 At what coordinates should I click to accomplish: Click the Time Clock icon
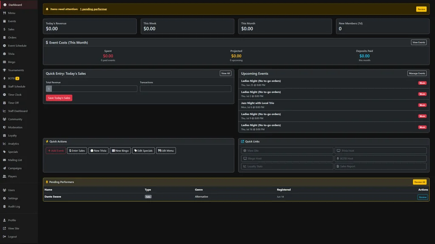coord(4,94)
